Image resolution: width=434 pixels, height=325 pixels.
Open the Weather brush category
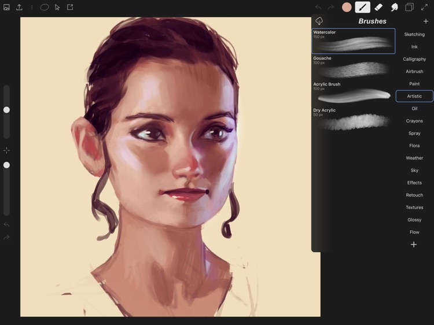pyautogui.click(x=414, y=158)
